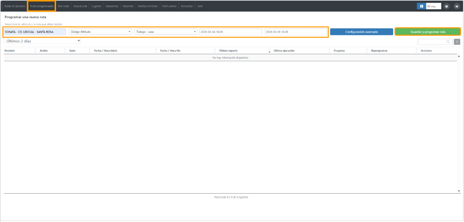
Task: Sort table by Ruta column
Action: point(73,51)
